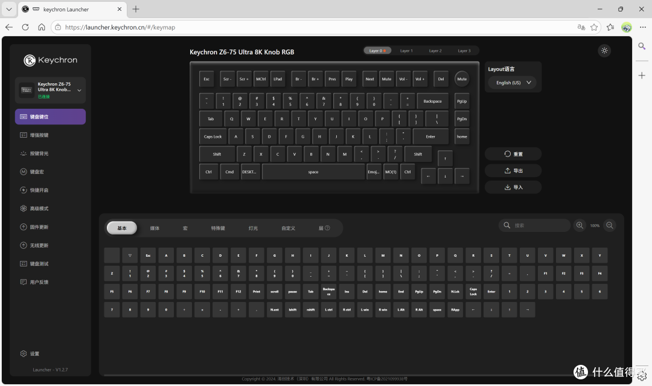Viewport: 652px width, 386px height.
Task: Switch to Layer 2
Action: (x=435, y=51)
